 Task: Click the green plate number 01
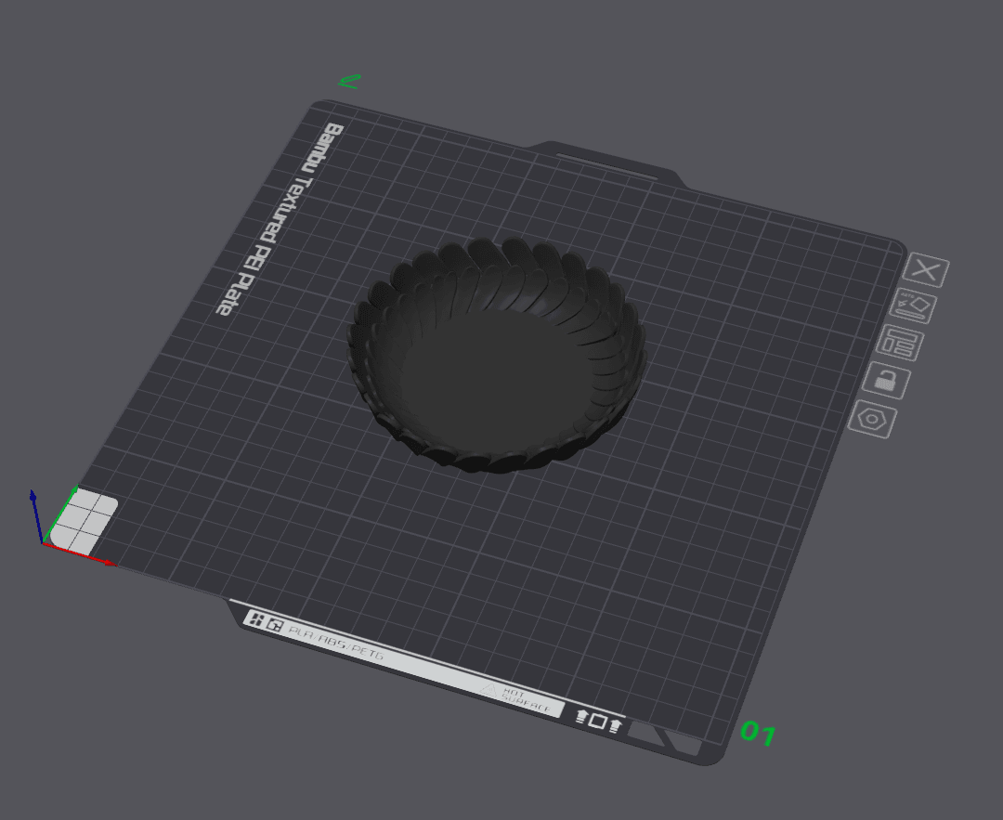pyautogui.click(x=758, y=733)
